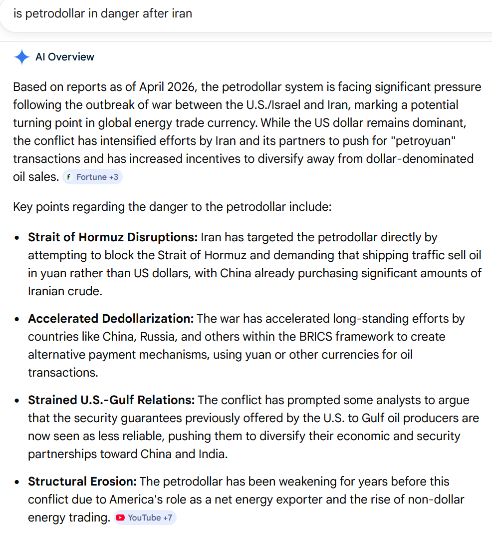Click the "Strait of Hormuz Disruptions" heading
Screen dimensions: 492x534
pyautogui.click(x=113, y=237)
